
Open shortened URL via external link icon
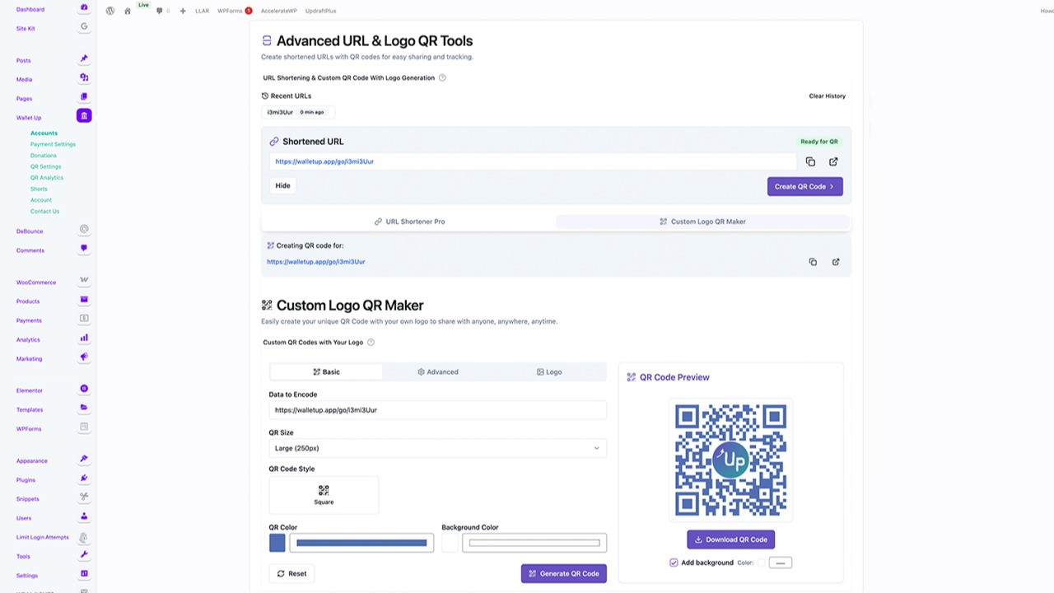(x=833, y=161)
